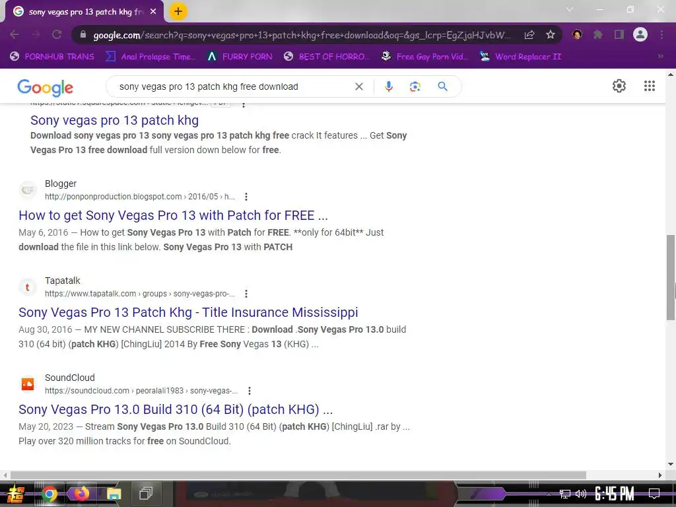This screenshot has height=507, width=676.
Task: Submit search using the magnifier icon
Action: (x=442, y=86)
